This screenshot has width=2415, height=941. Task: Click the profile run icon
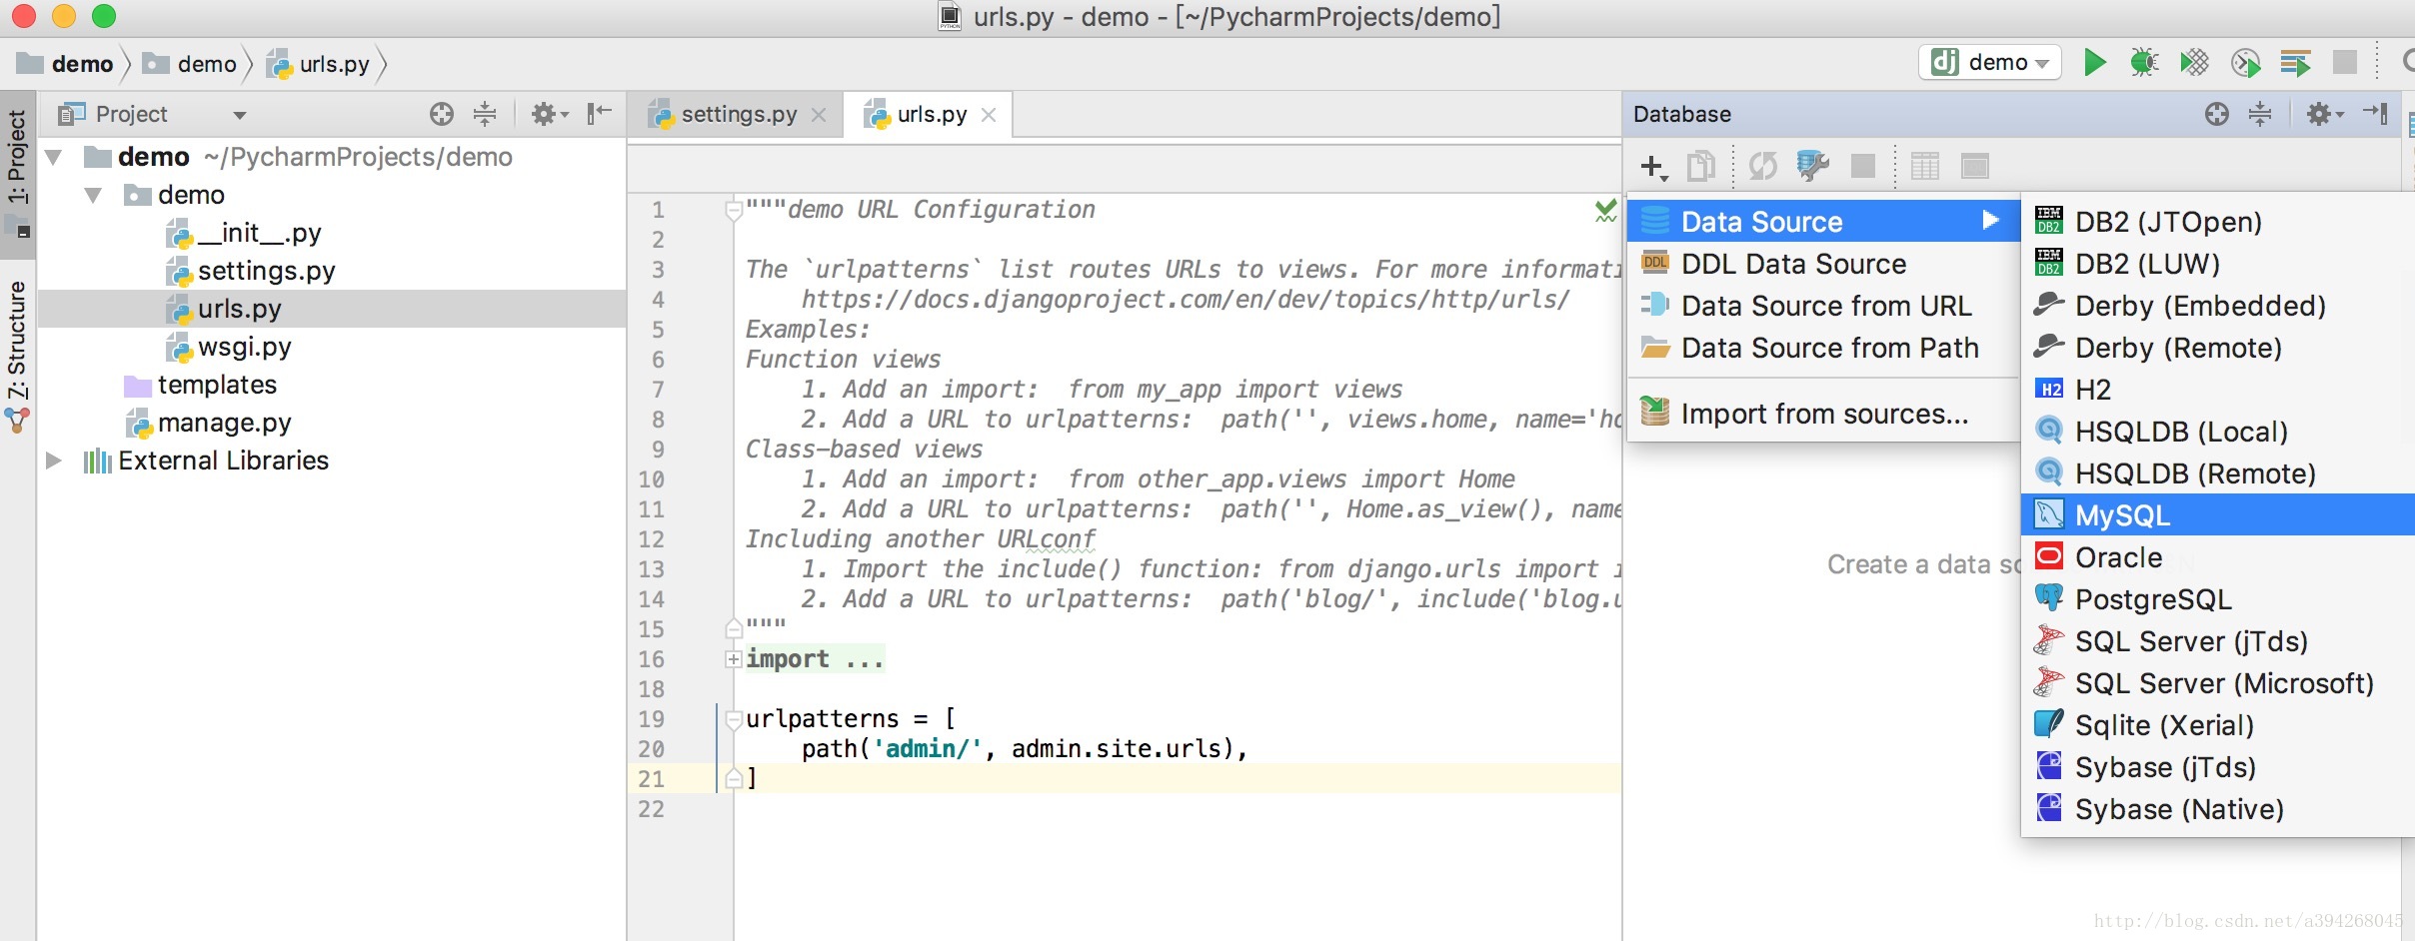[x=2245, y=63]
